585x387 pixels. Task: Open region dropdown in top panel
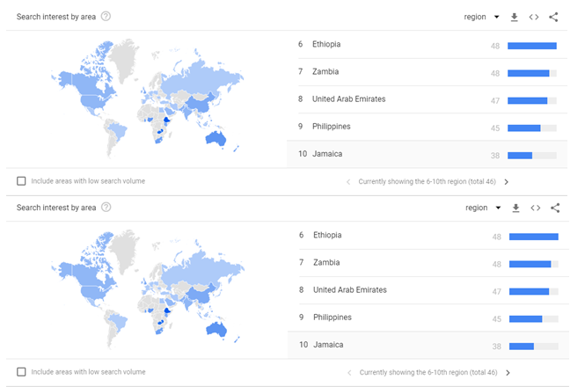[x=481, y=17]
